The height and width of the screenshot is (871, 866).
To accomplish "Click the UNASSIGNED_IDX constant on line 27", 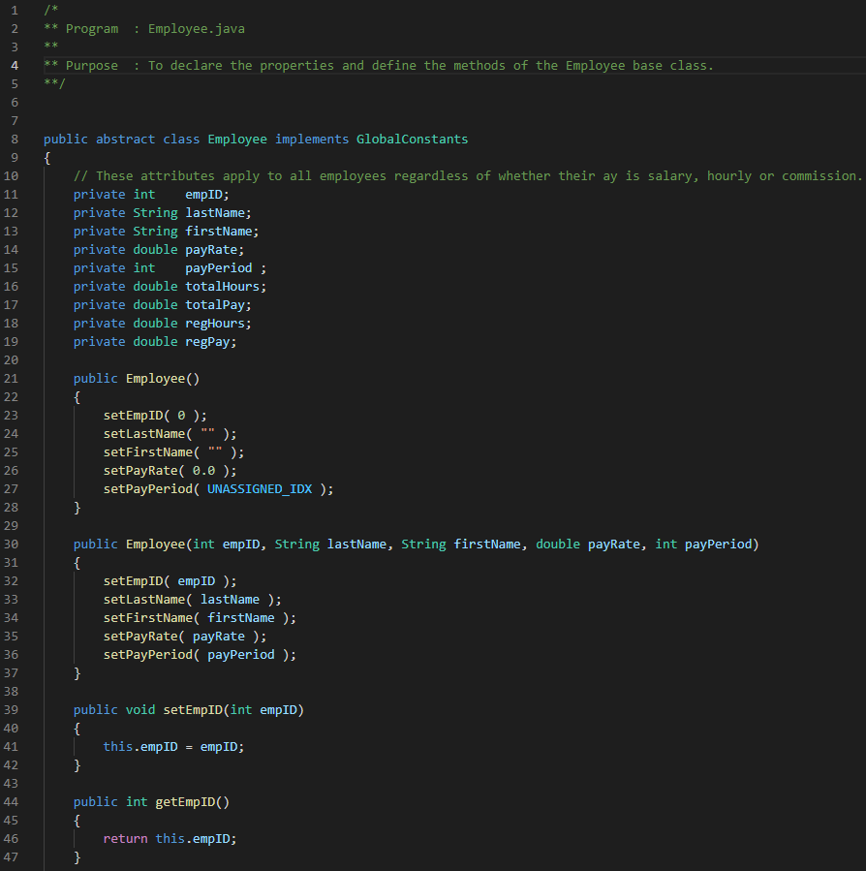I will pyautogui.click(x=259, y=488).
